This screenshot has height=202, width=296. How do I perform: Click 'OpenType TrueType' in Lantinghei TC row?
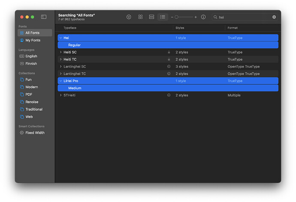pyautogui.click(x=244, y=74)
